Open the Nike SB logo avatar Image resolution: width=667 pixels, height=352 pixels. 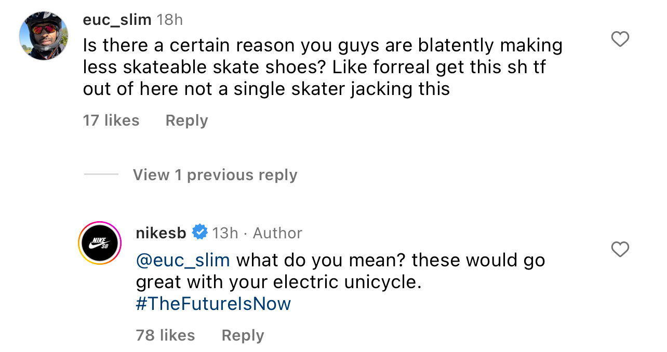coord(100,243)
